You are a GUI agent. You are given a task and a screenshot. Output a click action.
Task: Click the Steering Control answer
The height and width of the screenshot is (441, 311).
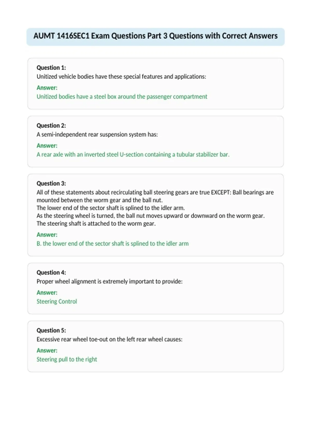coord(57,301)
